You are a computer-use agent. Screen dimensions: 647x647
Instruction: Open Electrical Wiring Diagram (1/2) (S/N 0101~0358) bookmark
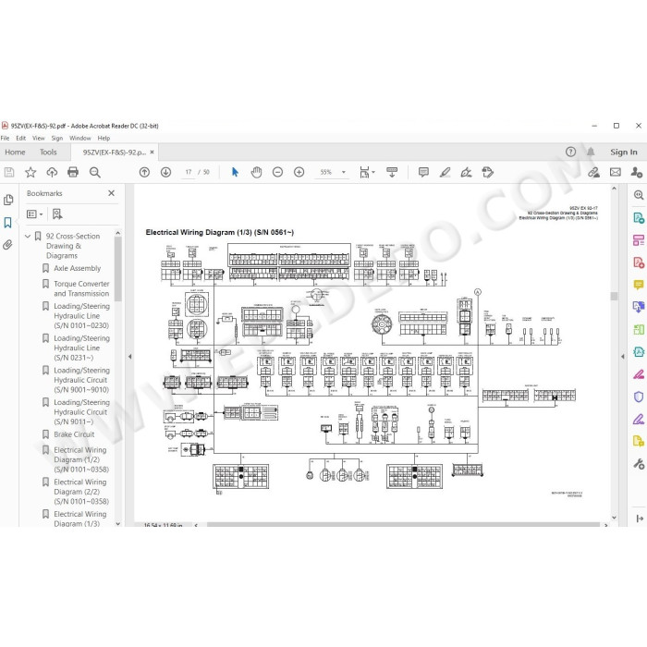tap(81, 459)
